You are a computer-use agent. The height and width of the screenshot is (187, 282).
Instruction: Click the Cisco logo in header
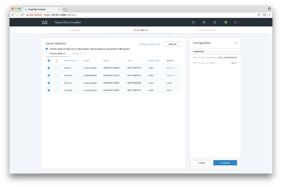coord(45,22)
